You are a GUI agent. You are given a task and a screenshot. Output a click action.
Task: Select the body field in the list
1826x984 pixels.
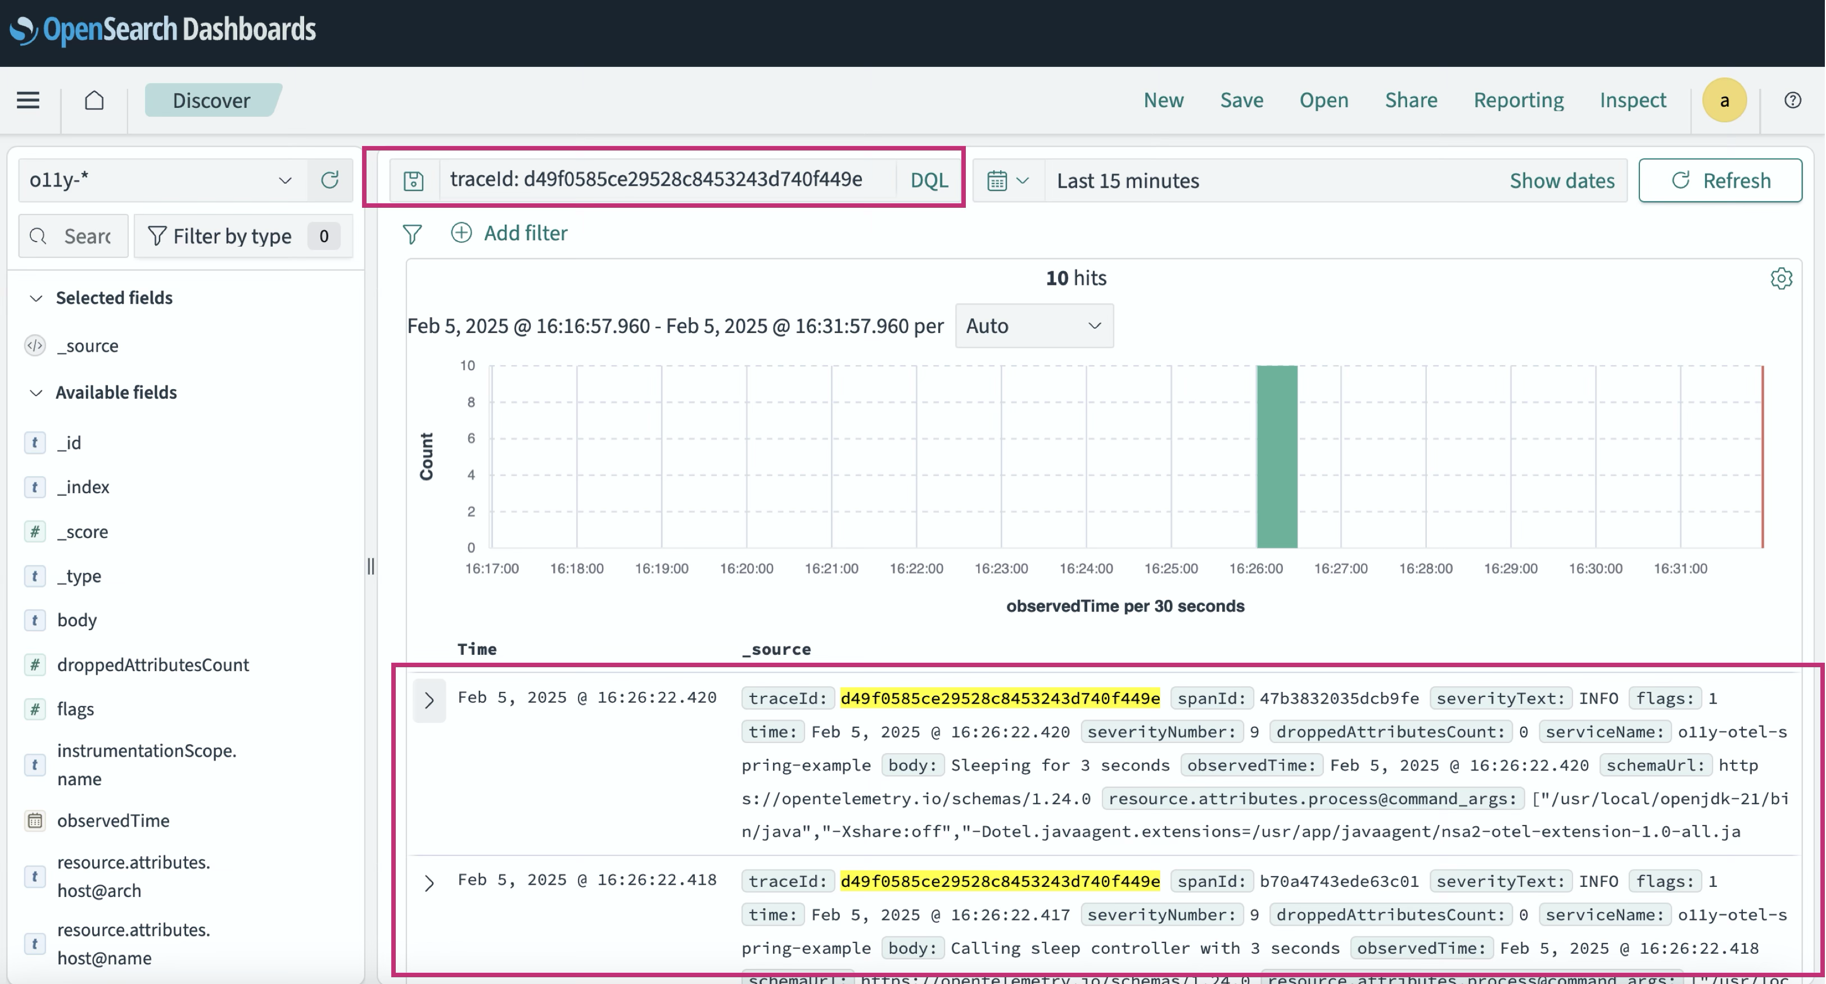76,620
